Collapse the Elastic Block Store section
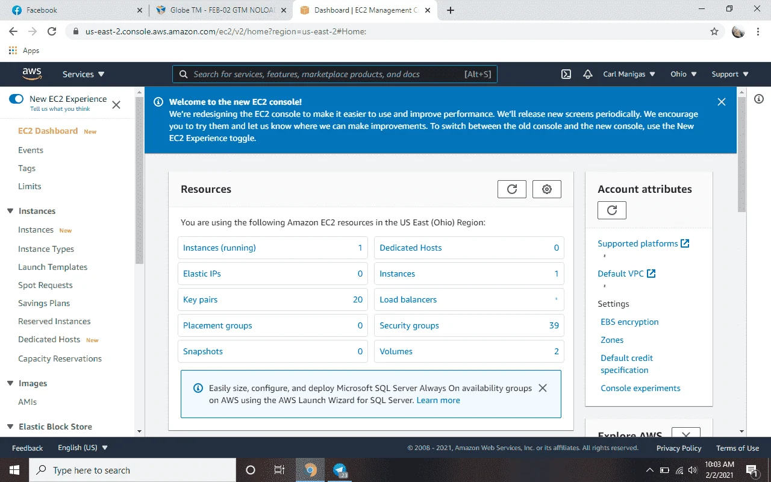771x482 pixels. (10, 427)
